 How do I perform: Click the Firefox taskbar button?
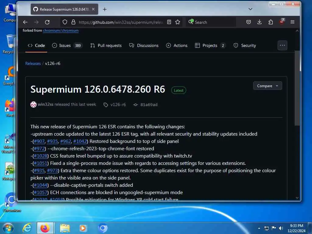tap(45, 228)
